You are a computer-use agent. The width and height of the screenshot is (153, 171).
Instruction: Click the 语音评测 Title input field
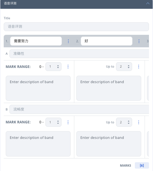point(76,27)
